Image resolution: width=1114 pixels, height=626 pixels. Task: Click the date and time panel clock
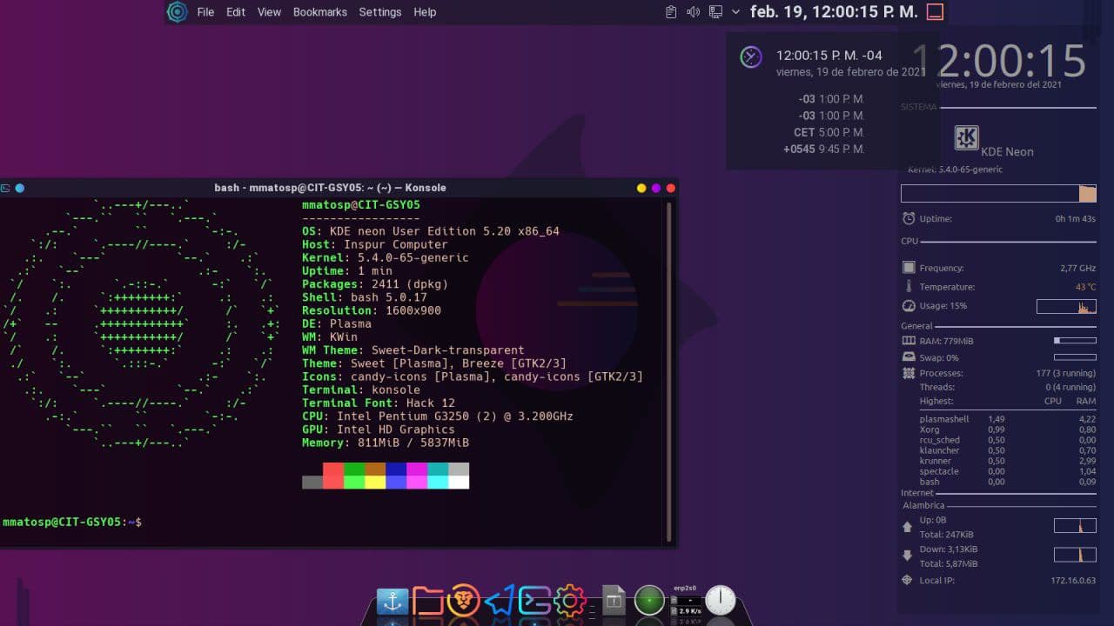(x=833, y=12)
